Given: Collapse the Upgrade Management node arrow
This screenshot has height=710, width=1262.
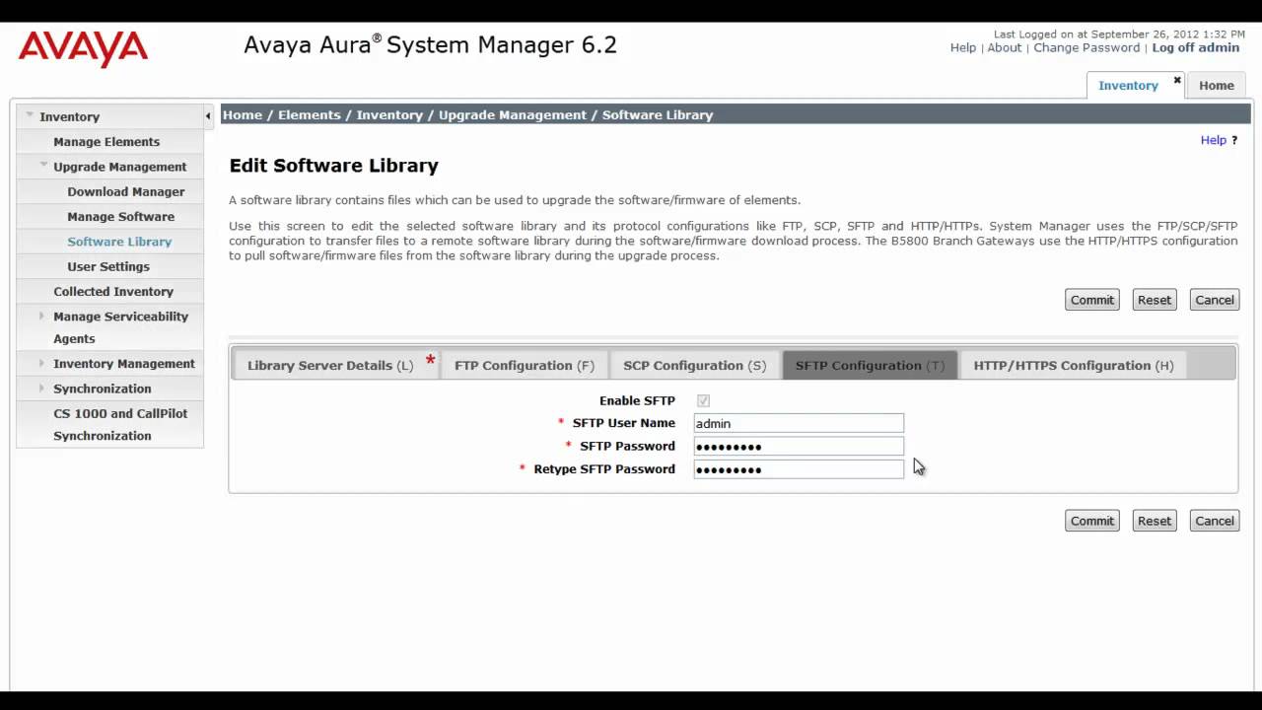Looking at the screenshot, I should tap(44, 166).
